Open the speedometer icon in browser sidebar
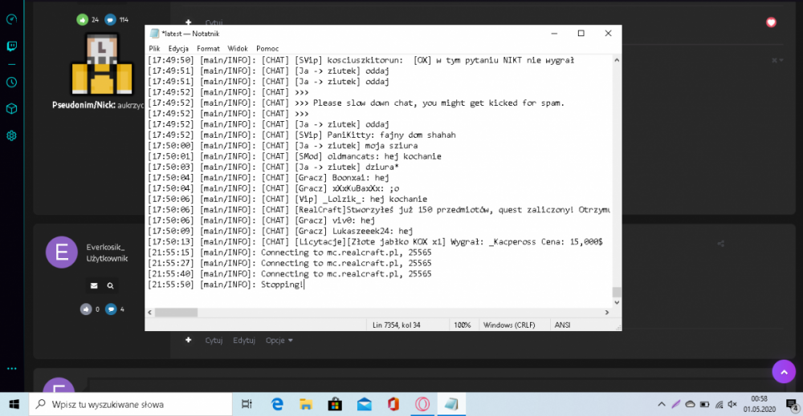The width and height of the screenshot is (803, 416). (11, 19)
